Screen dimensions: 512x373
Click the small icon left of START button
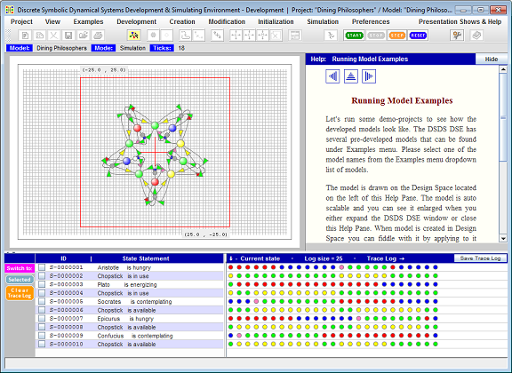click(331, 36)
